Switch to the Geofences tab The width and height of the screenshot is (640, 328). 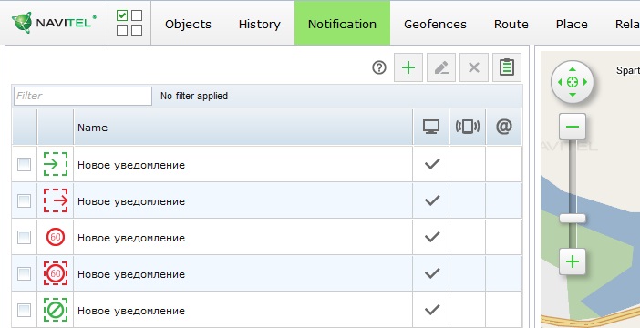tap(435, 24)
